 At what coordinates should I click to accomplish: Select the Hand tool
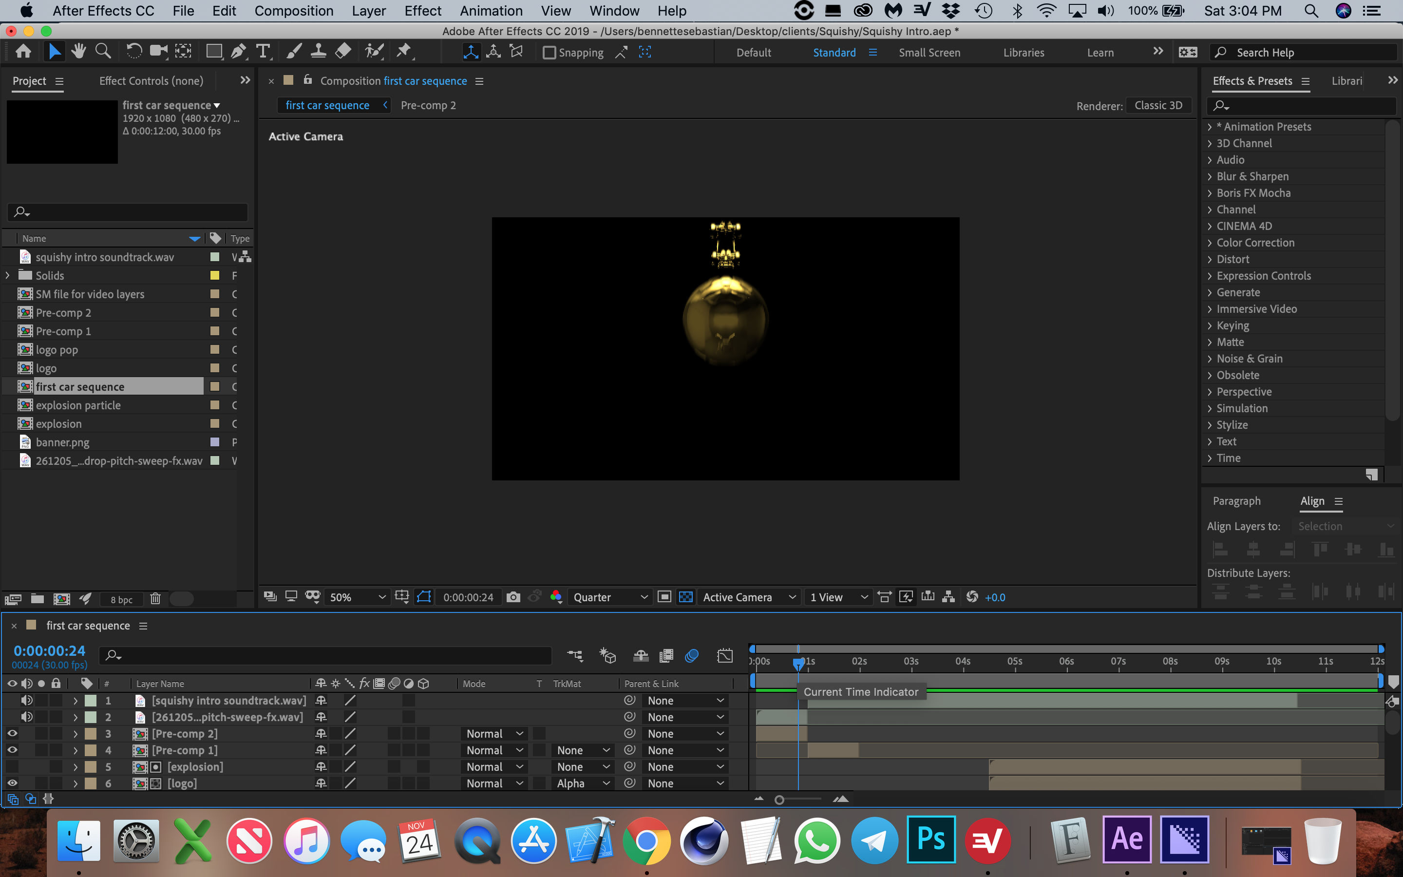coord(78,52)
